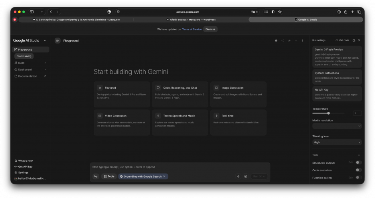The height and width of the screenshot is (198, 375).
Task: Open the Build item in the sidebar
Action: click(x=21, y=63)
